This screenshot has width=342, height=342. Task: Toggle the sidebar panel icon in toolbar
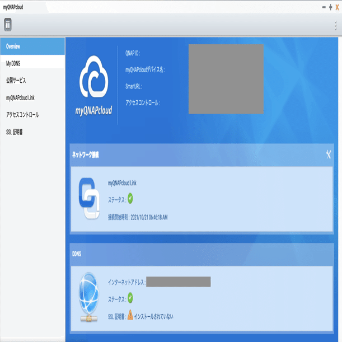click(8, 25)
